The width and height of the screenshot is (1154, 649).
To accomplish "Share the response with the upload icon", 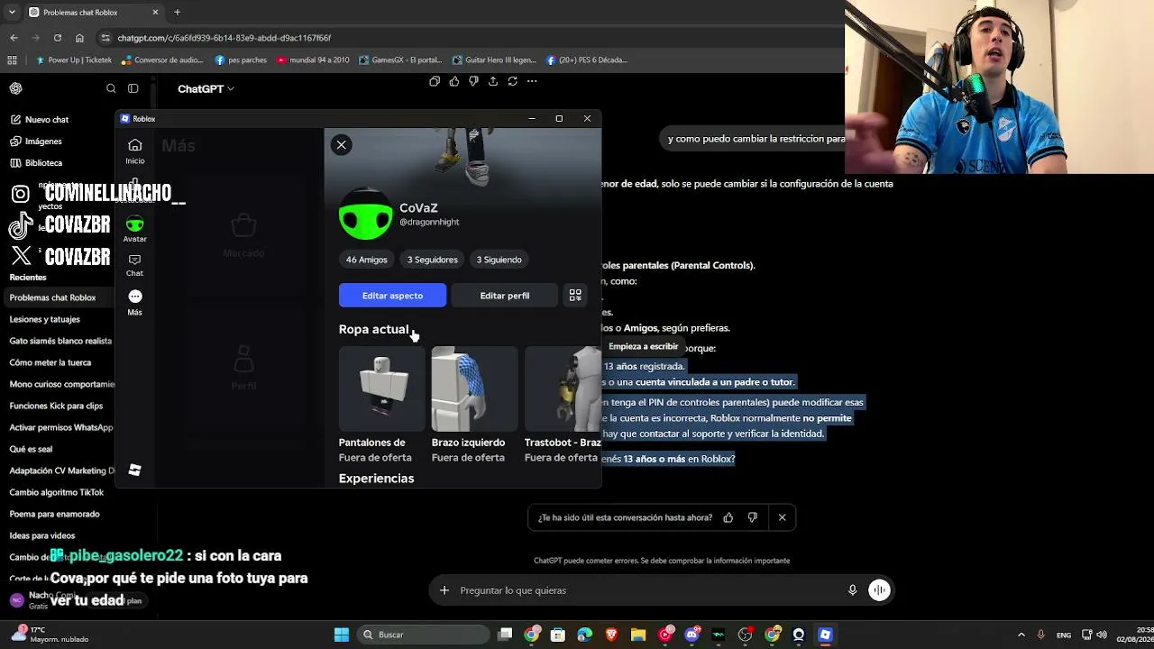I will (x=493, y=81).
